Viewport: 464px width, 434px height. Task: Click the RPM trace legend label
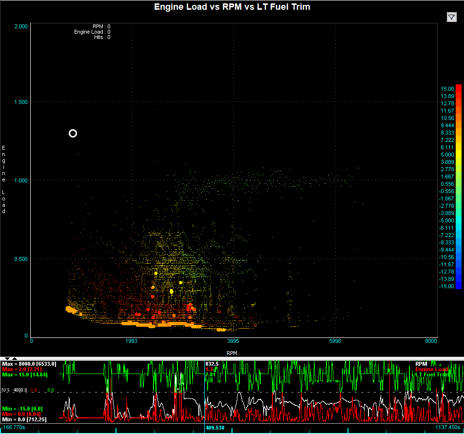421,364
